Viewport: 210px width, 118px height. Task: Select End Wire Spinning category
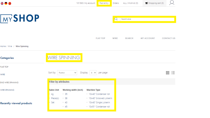point(9,82)
